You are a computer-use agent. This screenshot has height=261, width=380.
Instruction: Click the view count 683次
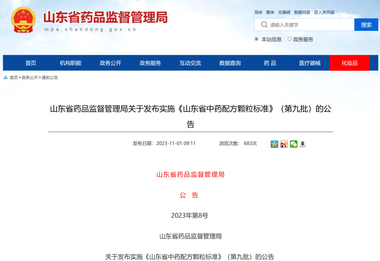pos(251,143)
